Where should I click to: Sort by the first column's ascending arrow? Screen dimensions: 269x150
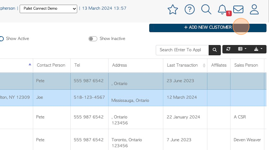[30, 64]
